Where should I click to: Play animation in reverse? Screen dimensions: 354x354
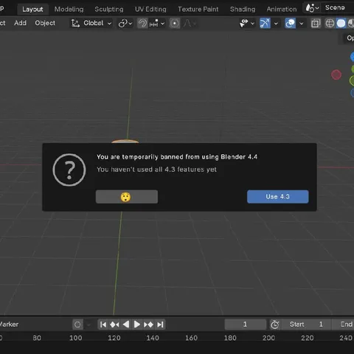(x=126, y=324)
